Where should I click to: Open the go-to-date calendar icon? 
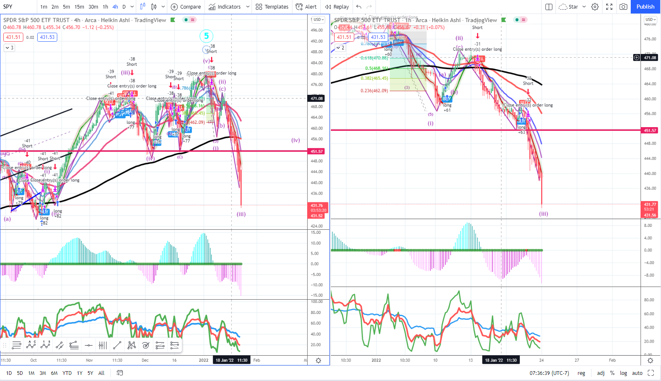tap(120, 373)
